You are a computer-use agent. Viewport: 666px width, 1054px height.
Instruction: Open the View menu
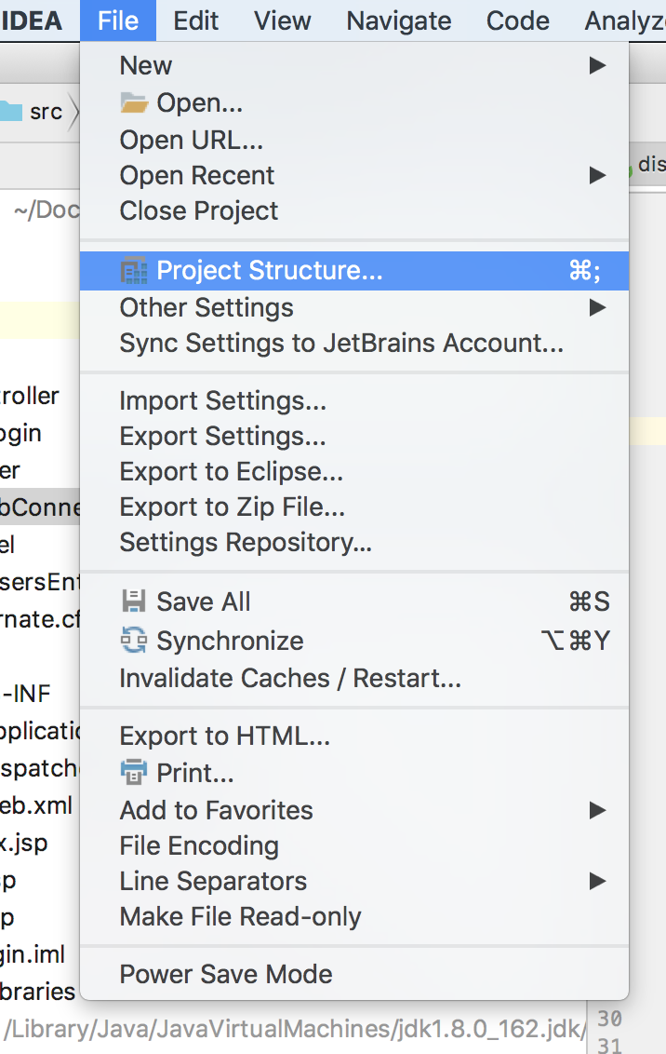click(283, 20)
